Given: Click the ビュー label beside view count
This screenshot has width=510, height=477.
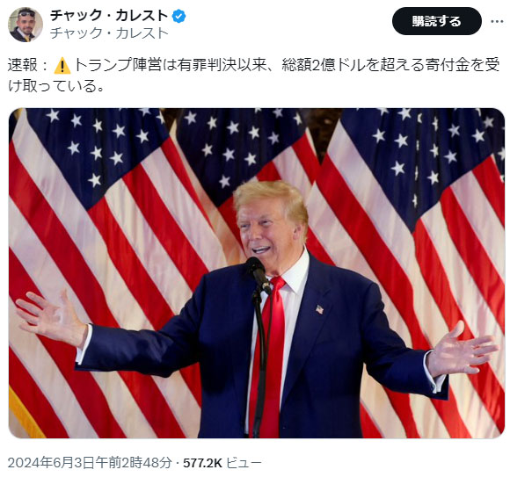Looking at the screenshot, I should (244, 463).
